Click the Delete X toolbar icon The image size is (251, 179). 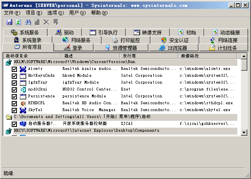(x=46, y=22)
